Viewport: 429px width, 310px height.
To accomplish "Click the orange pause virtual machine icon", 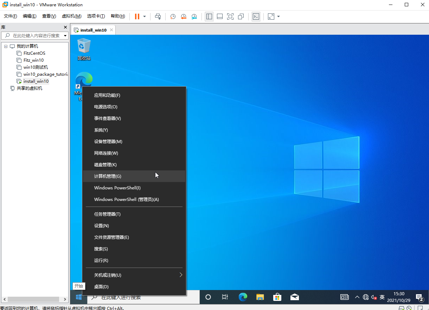I will pos(137,16).
